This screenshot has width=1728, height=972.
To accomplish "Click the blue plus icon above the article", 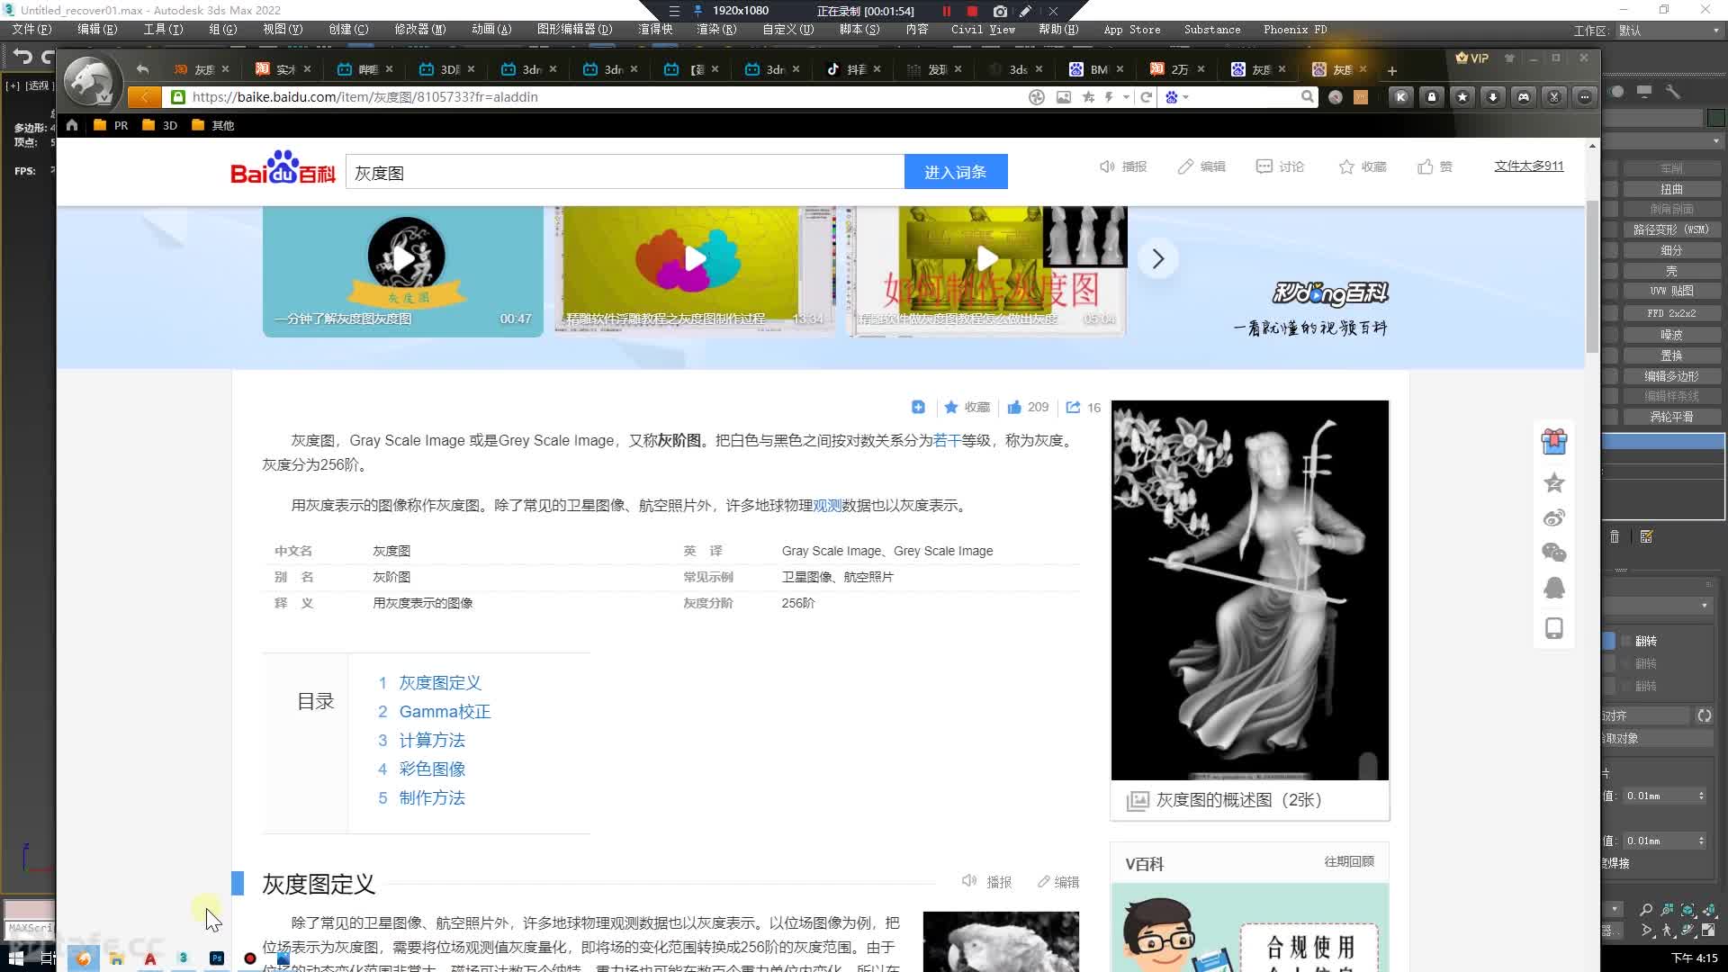I will coord(918,408).
